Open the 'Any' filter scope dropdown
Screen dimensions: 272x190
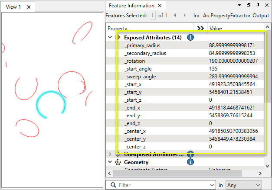243,185
